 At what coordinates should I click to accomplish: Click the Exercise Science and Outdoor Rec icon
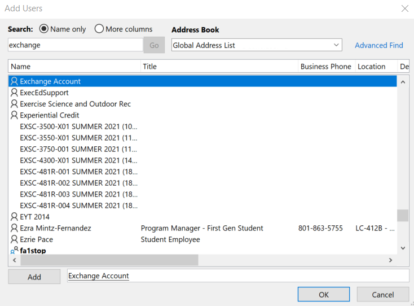(x=15, y=104)
